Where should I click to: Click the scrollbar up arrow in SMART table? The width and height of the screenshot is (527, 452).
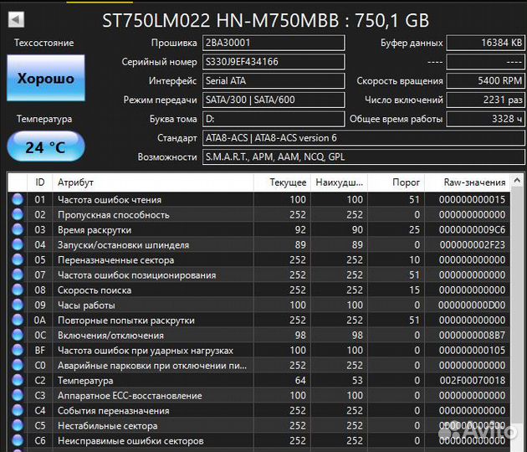coord(517,182)
